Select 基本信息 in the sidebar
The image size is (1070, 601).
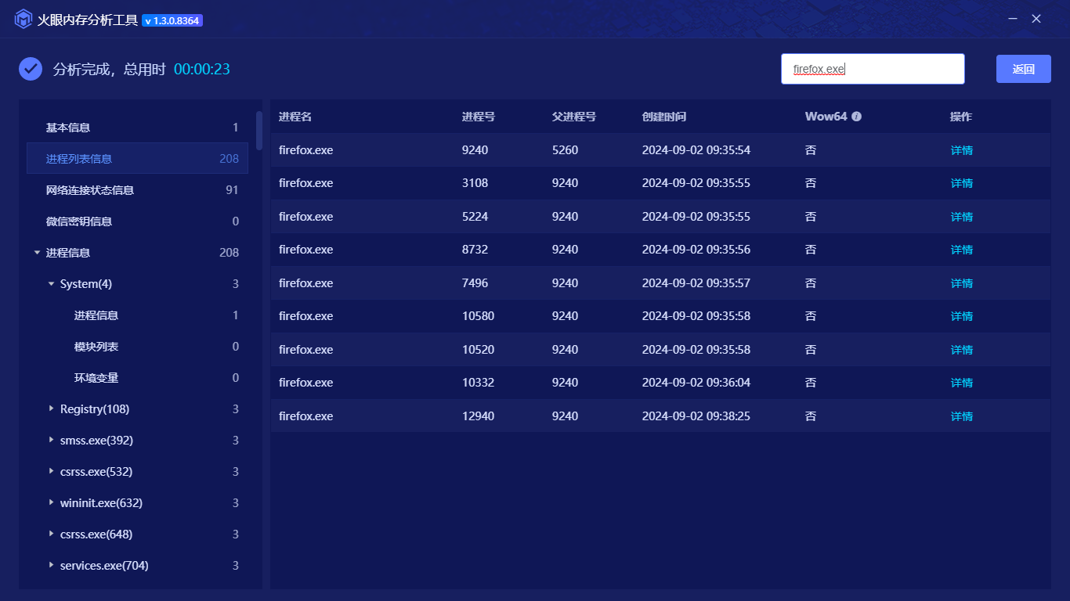pyautogui.click(x=68, y=128)
